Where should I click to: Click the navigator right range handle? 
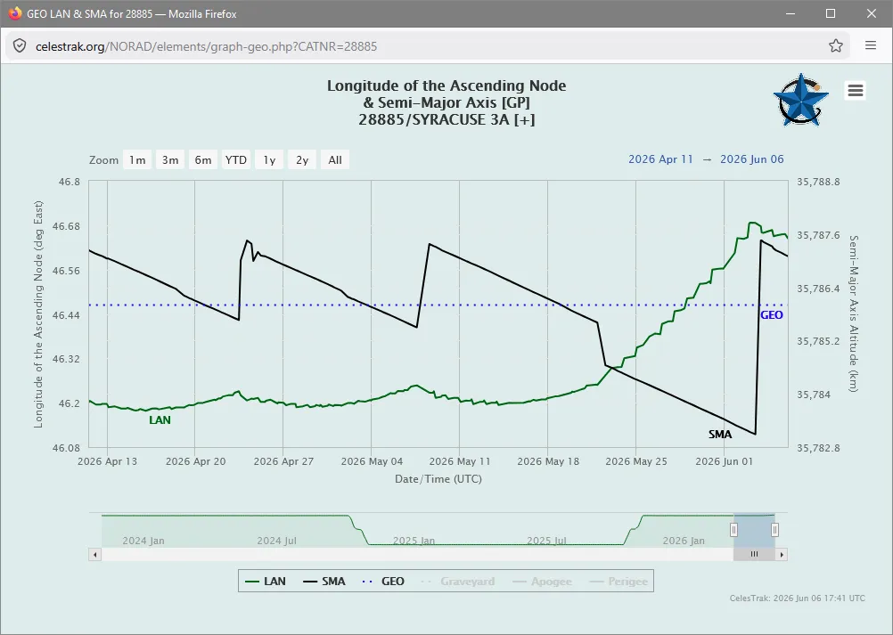(x=774, y=530)
